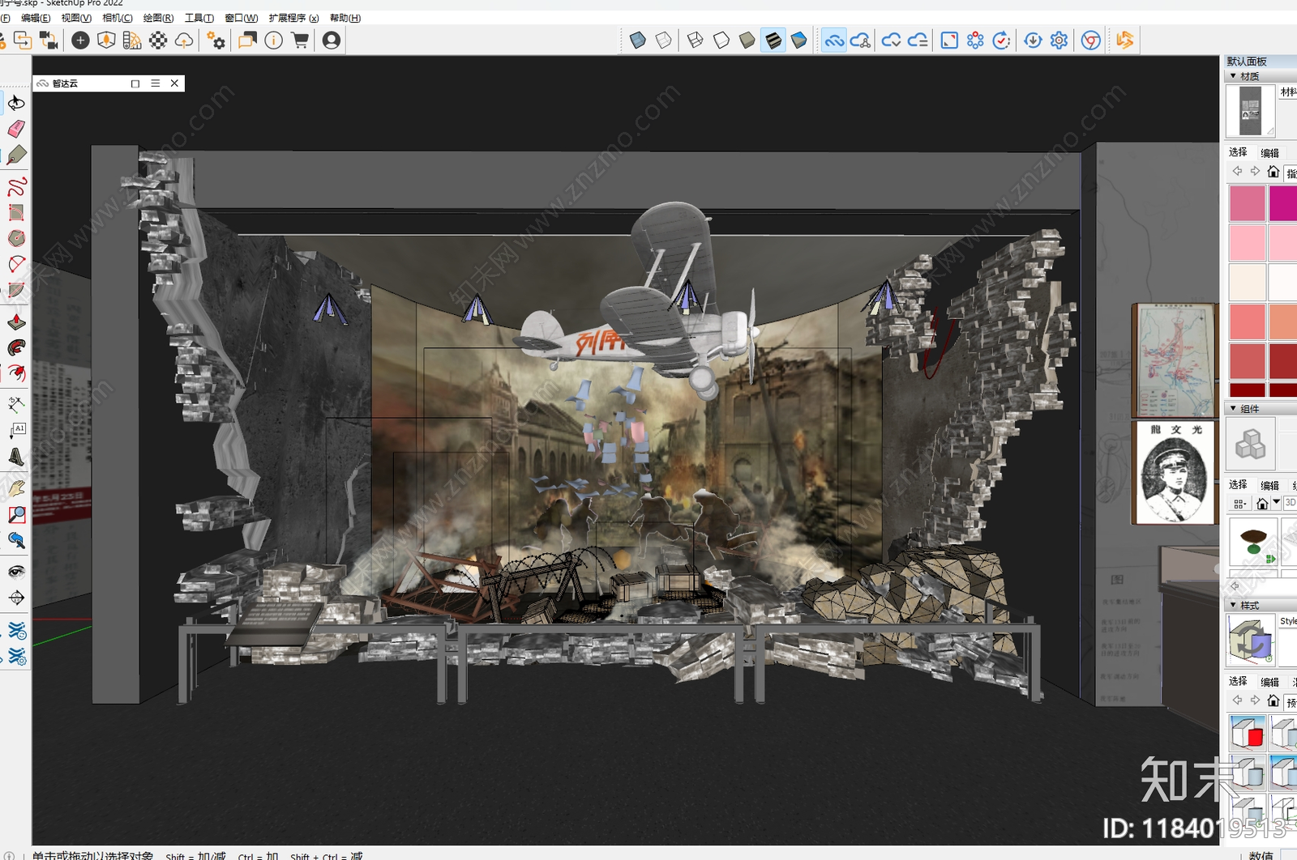Click the cloud checkmark sync icon
This screenshot has height=860, width=1297.
coord(891,40)
